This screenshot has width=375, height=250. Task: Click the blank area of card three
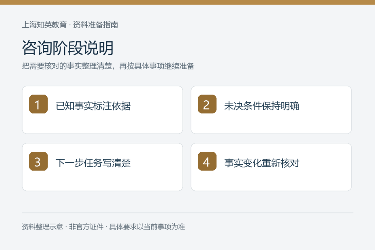[103, 181]
